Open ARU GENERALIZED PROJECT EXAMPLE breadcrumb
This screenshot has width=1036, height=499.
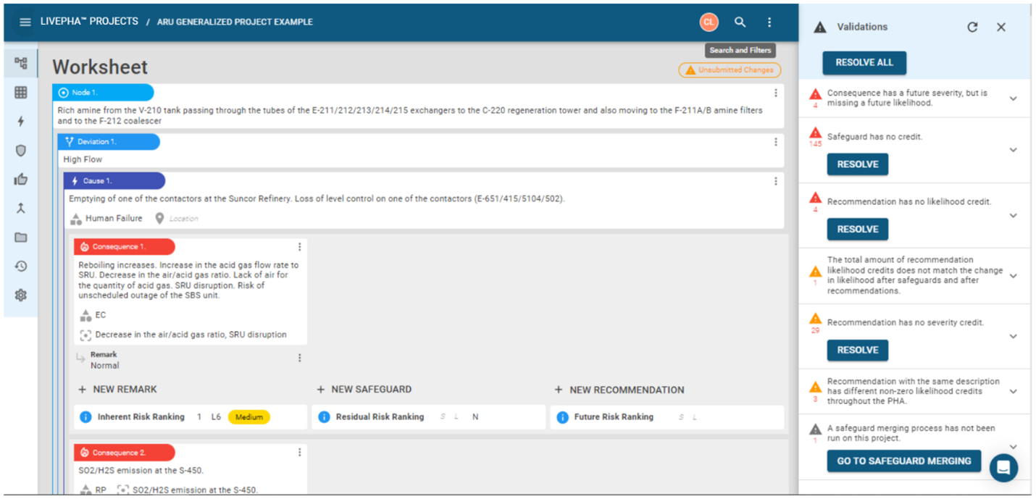click(235, 22)
